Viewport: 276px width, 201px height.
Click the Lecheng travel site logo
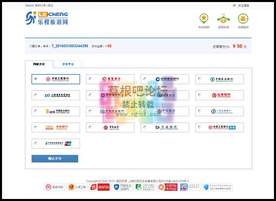tap(47, 18)
